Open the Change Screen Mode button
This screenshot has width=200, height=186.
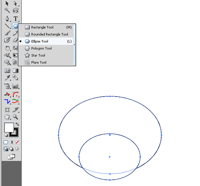point(11,157)
